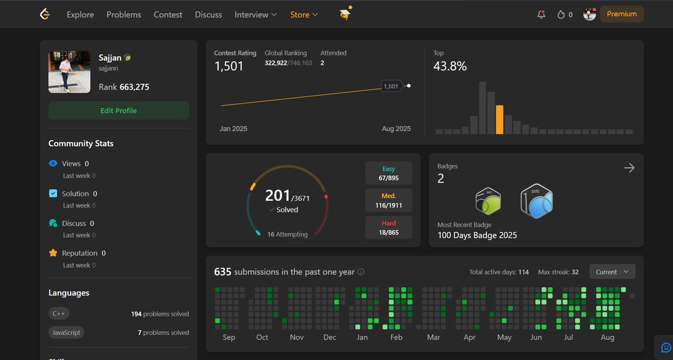Click the Contest Rating 1,501 value
The image size is (673, 360).
point(229,66)
